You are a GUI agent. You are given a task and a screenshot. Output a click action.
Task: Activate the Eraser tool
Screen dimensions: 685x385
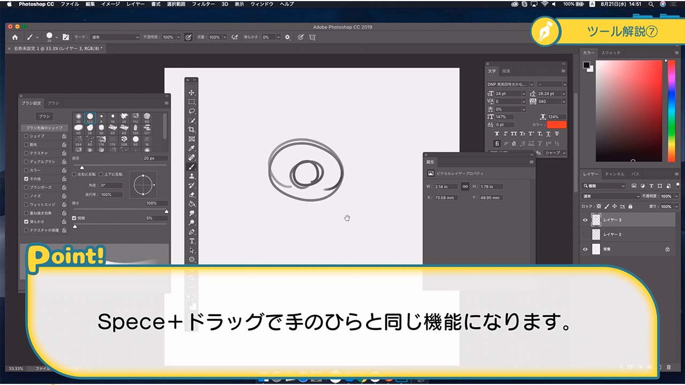[x=192, y=195]
